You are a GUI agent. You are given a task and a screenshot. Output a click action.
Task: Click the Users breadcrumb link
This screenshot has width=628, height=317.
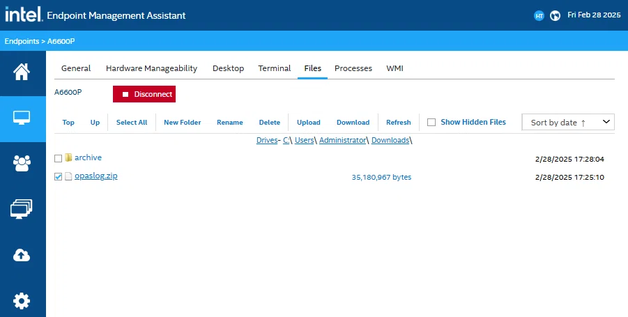[305, 141]
